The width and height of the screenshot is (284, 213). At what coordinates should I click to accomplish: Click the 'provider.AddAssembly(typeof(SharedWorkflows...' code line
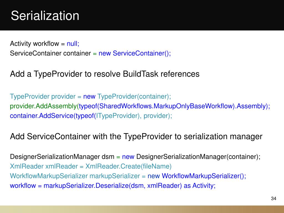coord(140,106)
